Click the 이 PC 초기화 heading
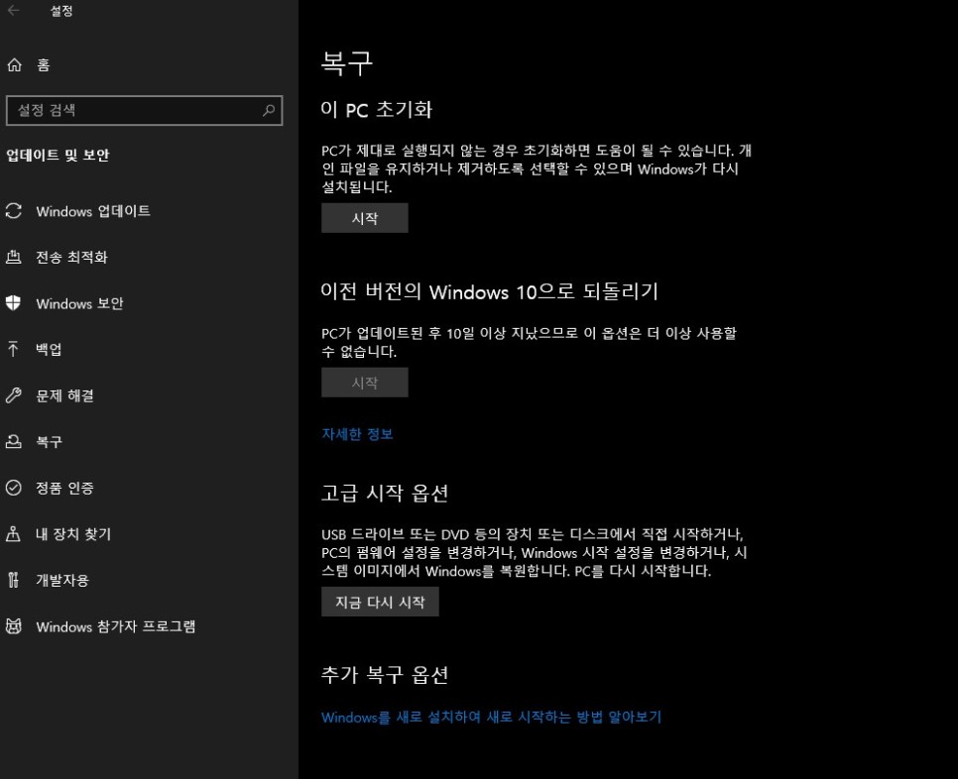The height and width of the screenshot is (779, 958). point(377,109)
